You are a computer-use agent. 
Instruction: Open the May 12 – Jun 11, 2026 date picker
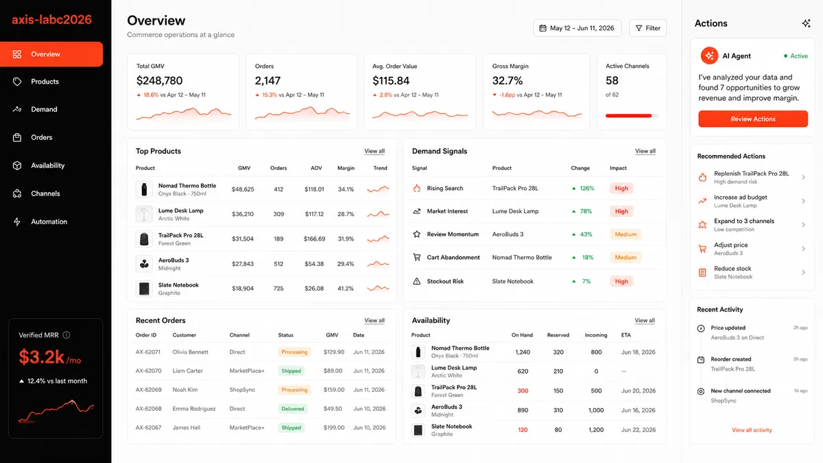pos(577,28)
